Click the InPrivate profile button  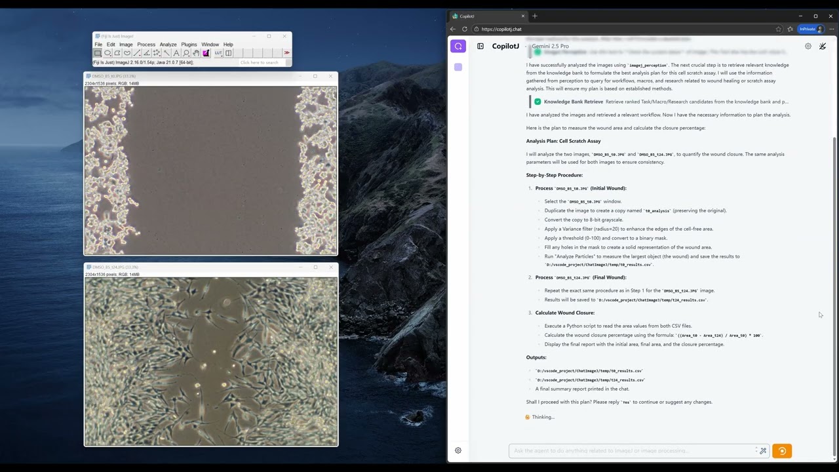click(x=811, y=29)
